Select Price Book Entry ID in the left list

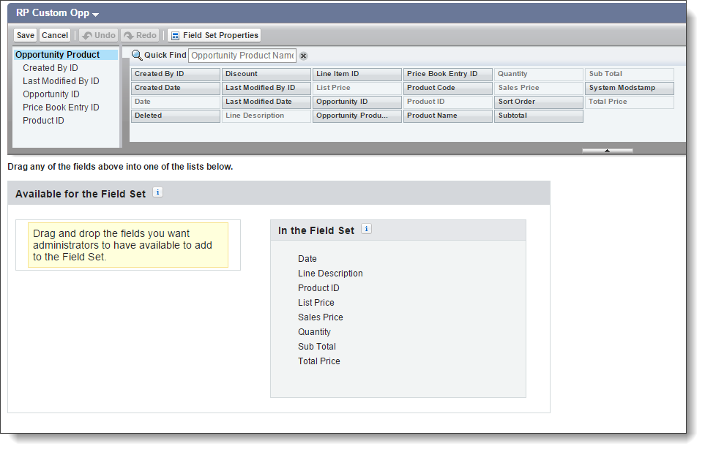point(61,108)
